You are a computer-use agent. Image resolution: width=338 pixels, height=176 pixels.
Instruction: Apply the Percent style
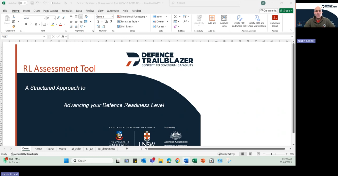(x=106, y=21)
